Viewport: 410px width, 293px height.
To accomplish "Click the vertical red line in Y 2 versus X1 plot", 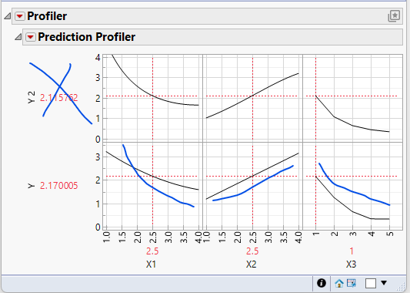I will click(x=153, y=98).
